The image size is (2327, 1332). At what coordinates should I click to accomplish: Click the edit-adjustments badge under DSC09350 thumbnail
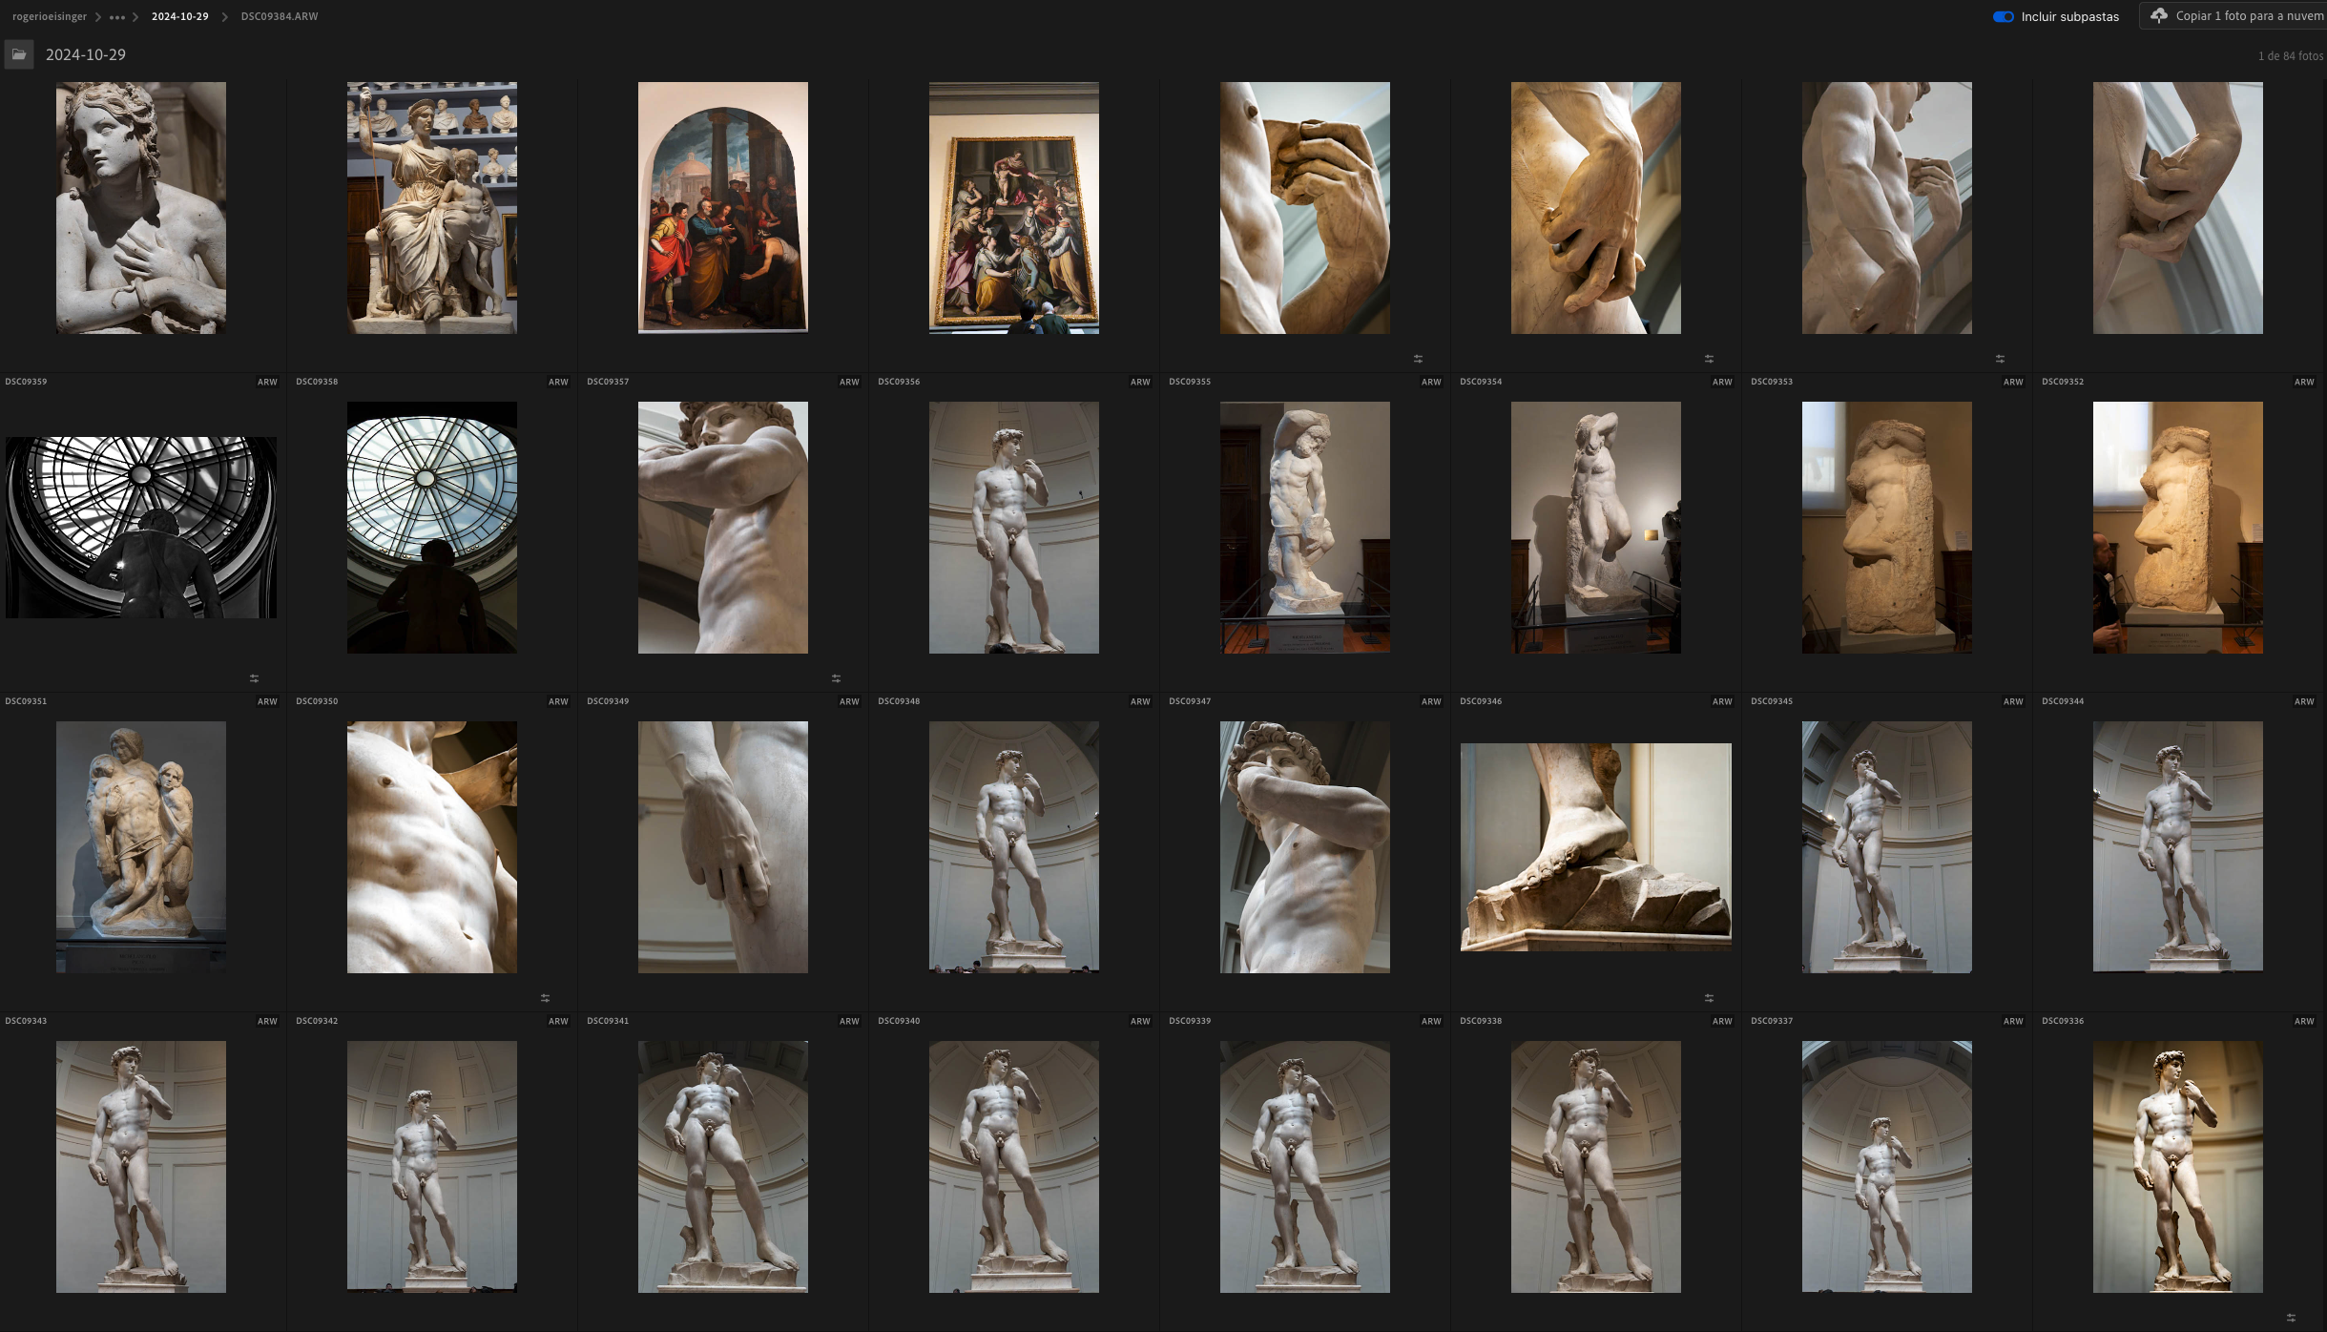tap(545, 998)
